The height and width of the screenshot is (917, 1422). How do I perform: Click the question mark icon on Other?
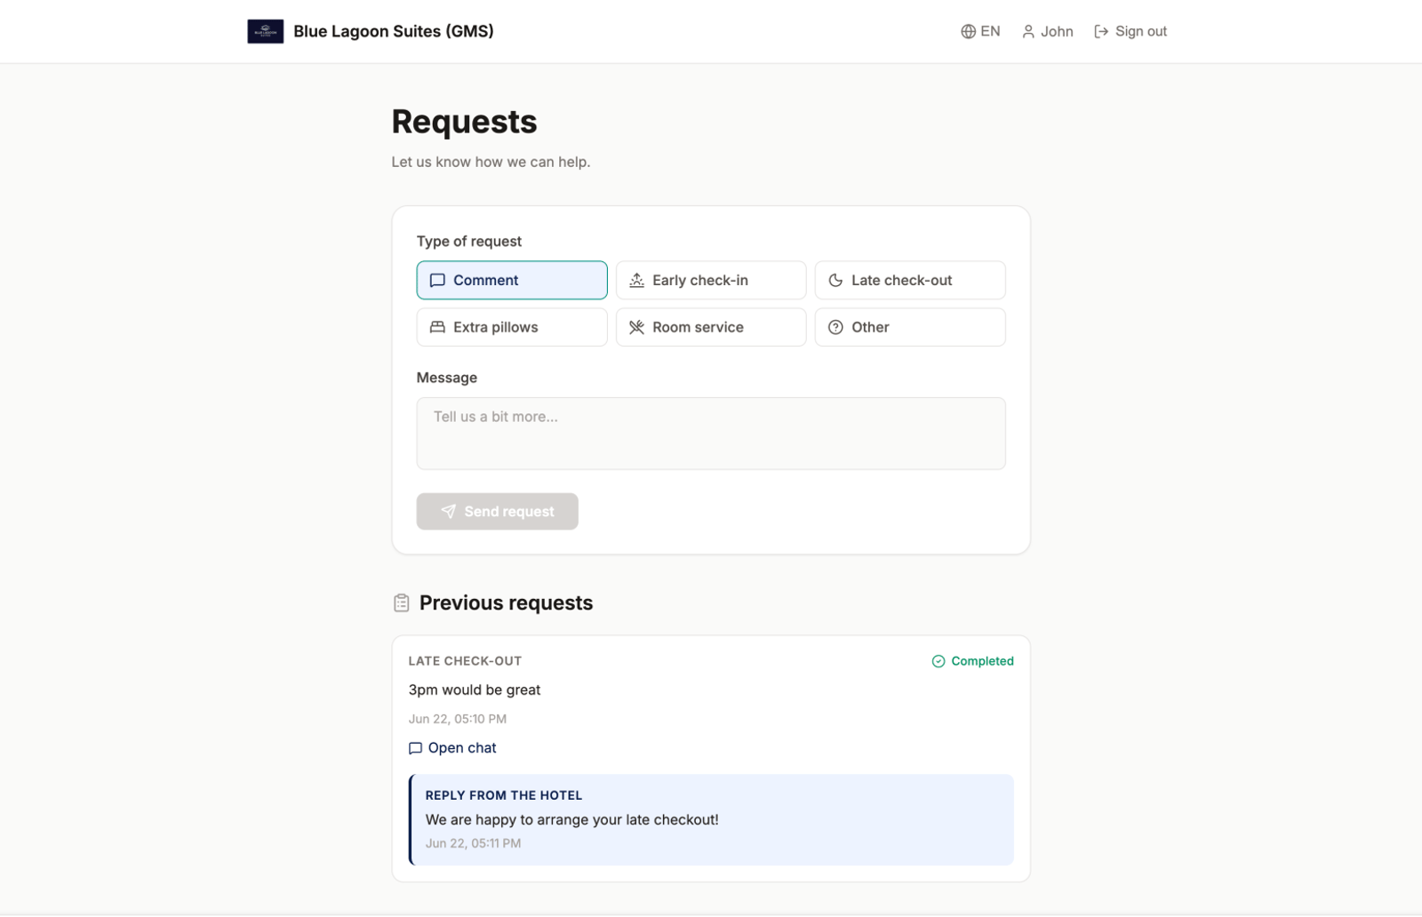pyautogui.click(x=835, y=327)
